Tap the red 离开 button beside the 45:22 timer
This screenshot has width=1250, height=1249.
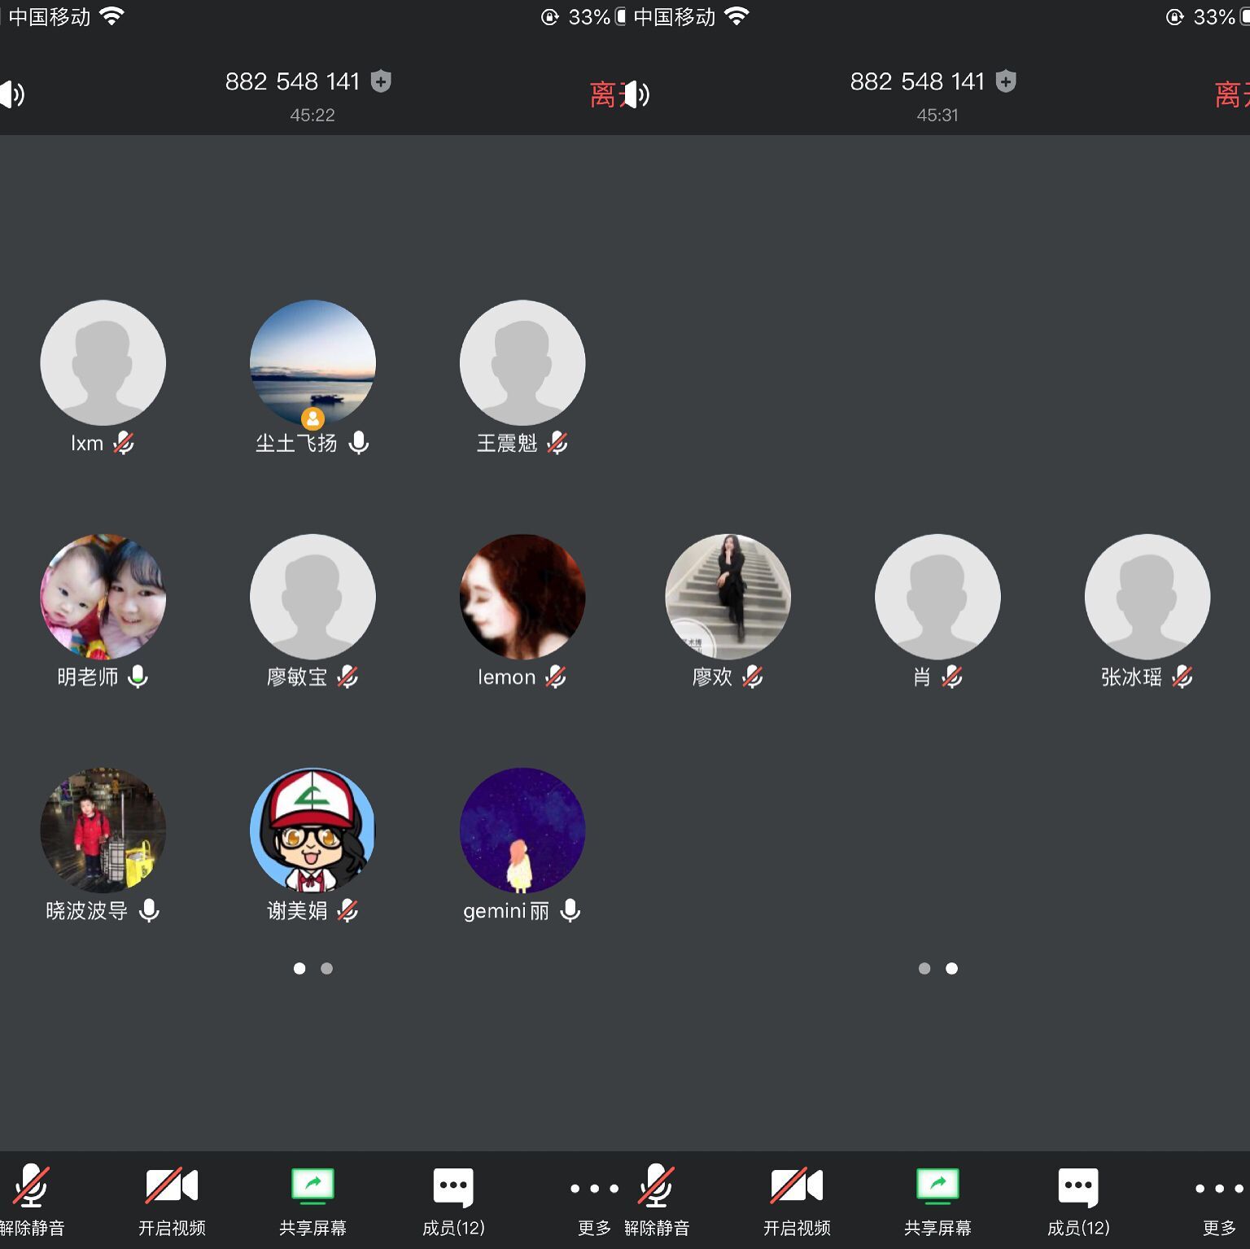[x=603, y=95]
